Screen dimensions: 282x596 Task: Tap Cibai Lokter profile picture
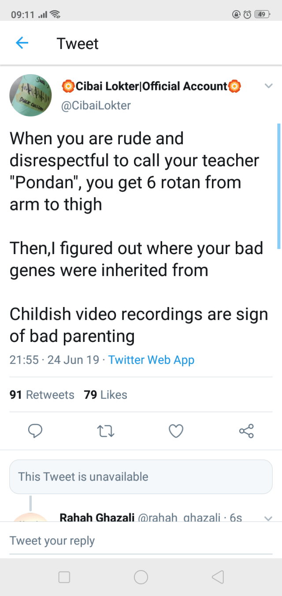point(31,95)
